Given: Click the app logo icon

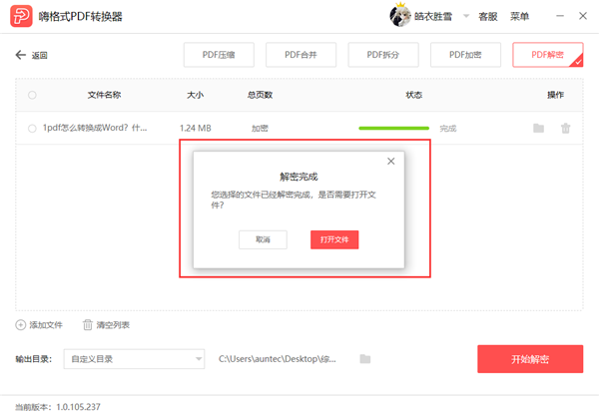Looking at the screenshot, I should pos(18,16).
